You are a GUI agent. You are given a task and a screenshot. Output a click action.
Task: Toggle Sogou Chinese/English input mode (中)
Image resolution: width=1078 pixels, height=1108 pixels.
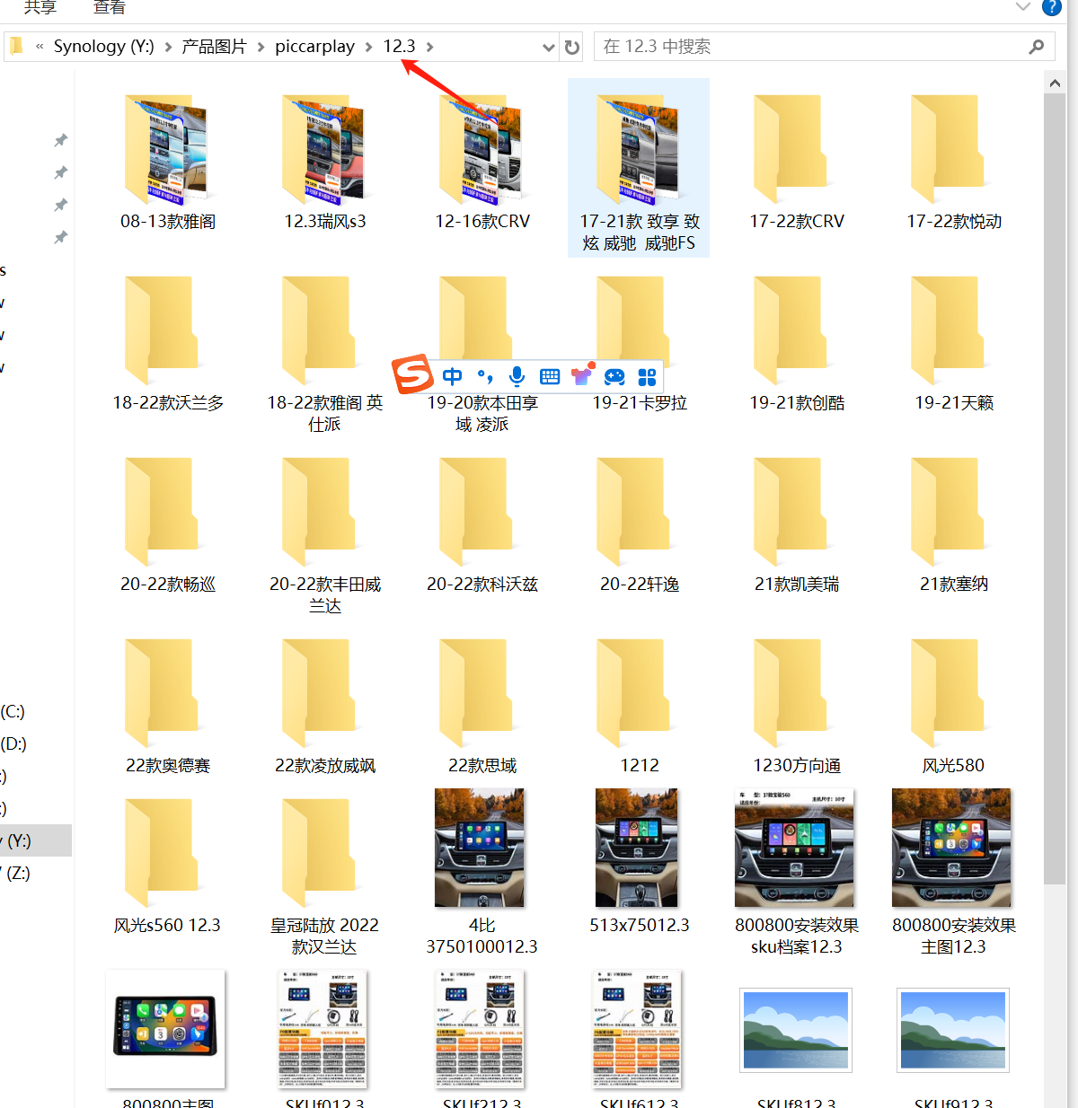453,376
